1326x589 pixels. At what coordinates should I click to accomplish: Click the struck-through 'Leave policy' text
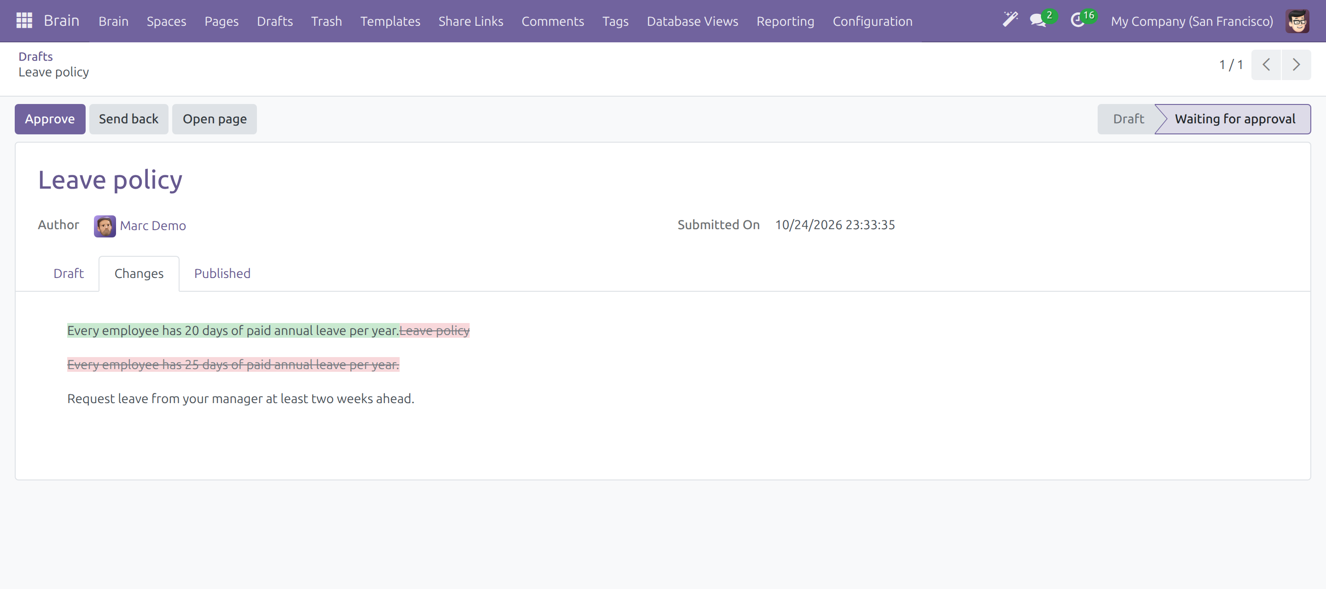click(435, 330)
